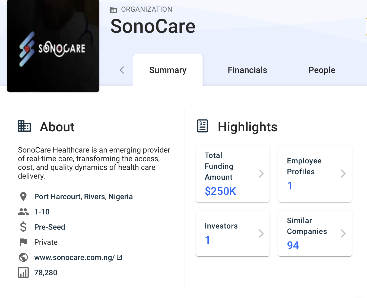Image resolution: width=367 pixels, height=298 pixels.
Task: Open the Investors highlight card
Action: pos(233,233)
